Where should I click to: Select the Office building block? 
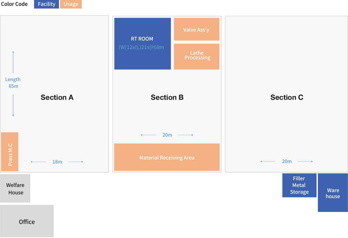click(x=27, y=221)
